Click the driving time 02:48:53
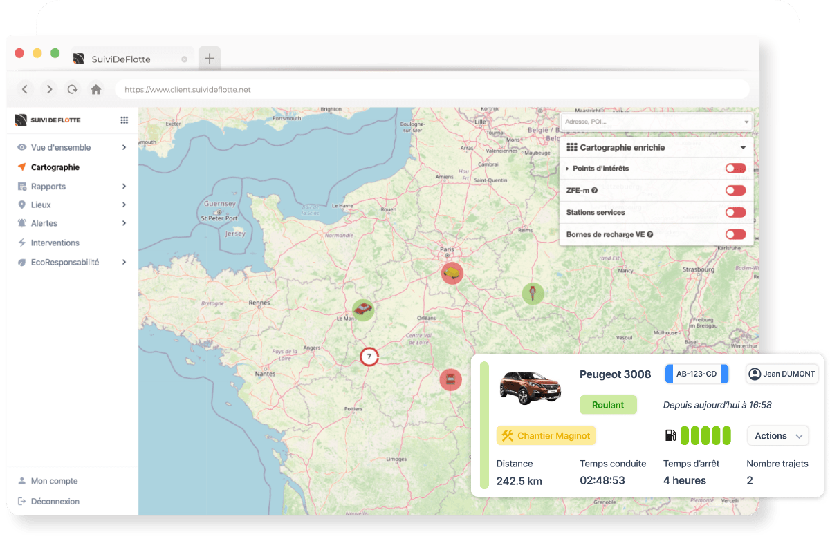830x541 pixels. coord(602,481)
